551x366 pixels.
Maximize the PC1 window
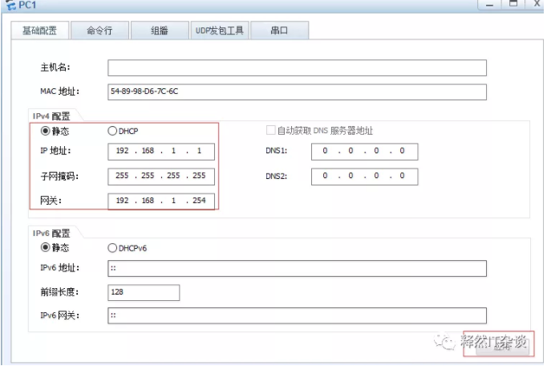click(513, 4)
